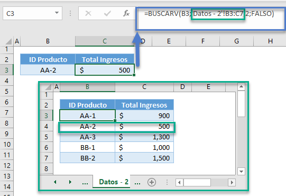This screenshot has height=196, width=286.
Task: Click the horizontal scrollbar right arrow
Action: (232, 182)
